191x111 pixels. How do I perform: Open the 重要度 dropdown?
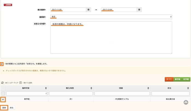111,17
